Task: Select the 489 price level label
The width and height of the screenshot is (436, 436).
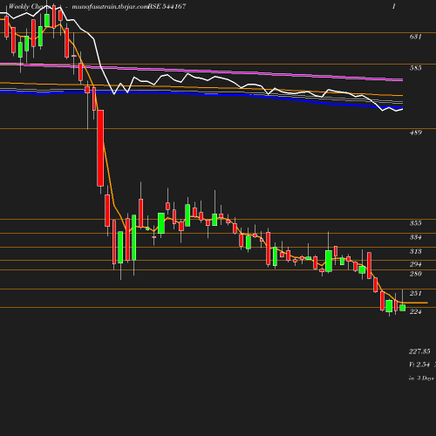Action: tap(415, 133)
